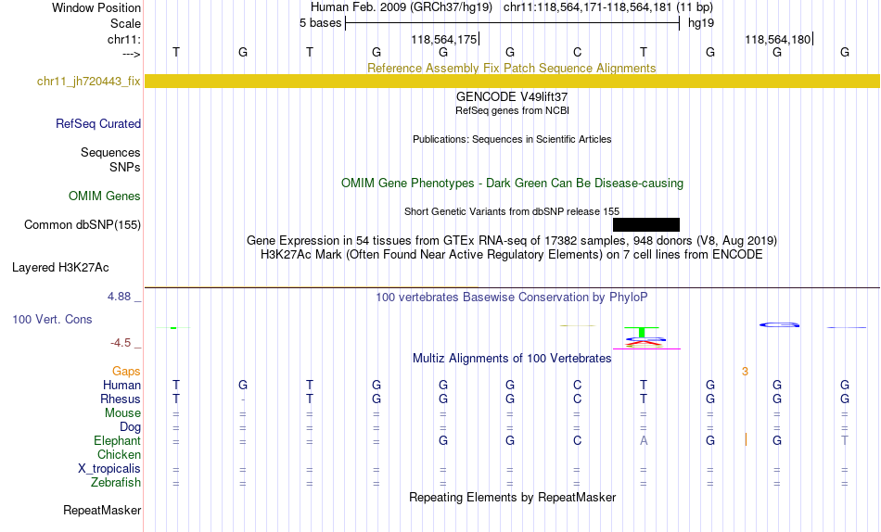This screenshot has height=532, width=881.
Task: Click the GTEx Gene Expression track title
Action: (x=512, y=240)
